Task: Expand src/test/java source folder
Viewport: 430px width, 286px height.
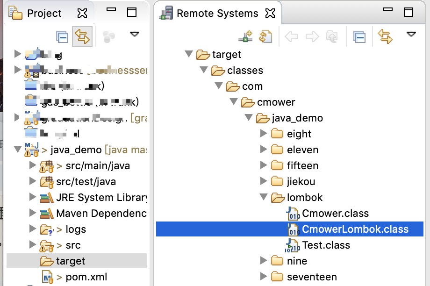Action: (x=33, y=181)
